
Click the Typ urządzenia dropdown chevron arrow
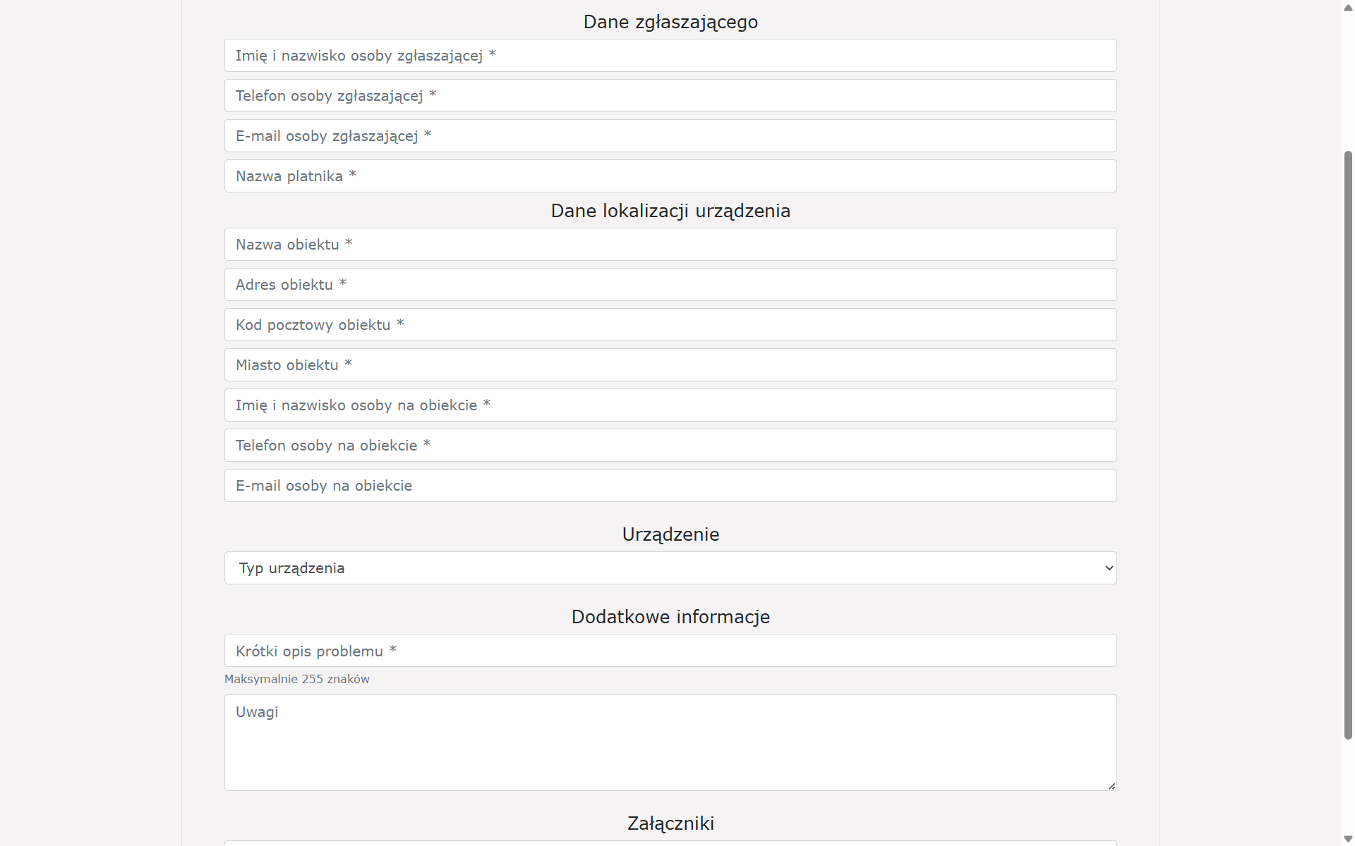click(1109, 568)
